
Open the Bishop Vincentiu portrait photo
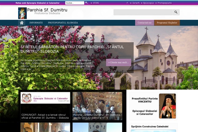click(167, 106)
